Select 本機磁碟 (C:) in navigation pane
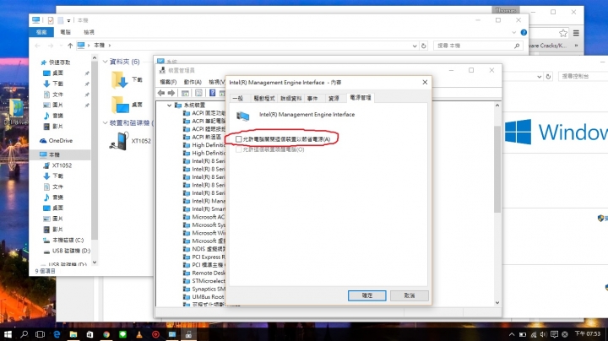Image resolution: width=608 pixels, height=341 pixels. tap(68, 241)
